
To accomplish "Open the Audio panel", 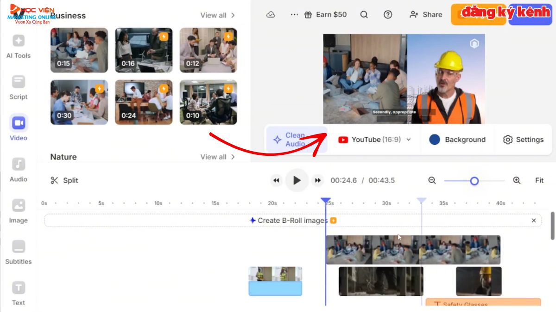I will tap(18, 170).
